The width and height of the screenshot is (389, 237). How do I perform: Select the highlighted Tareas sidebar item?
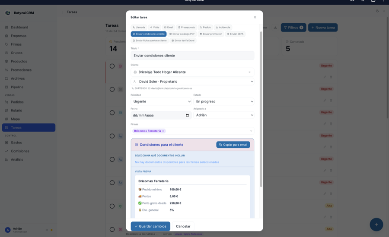(29, 128)
